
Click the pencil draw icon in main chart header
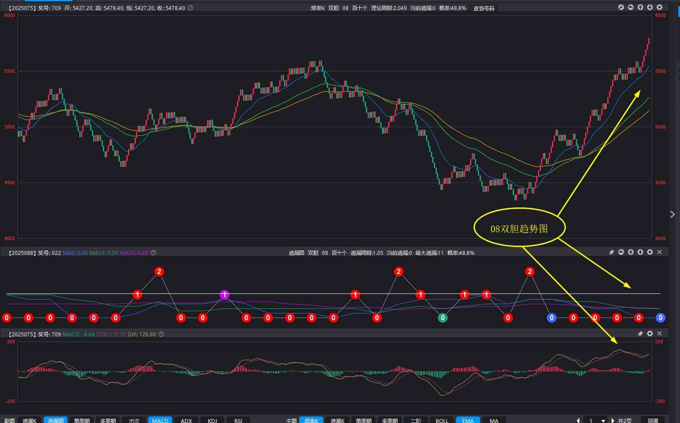coord(621,7)
